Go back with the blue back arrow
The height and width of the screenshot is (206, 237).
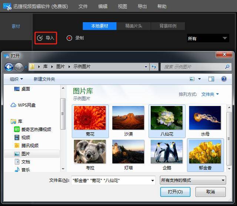coord(9,67)
